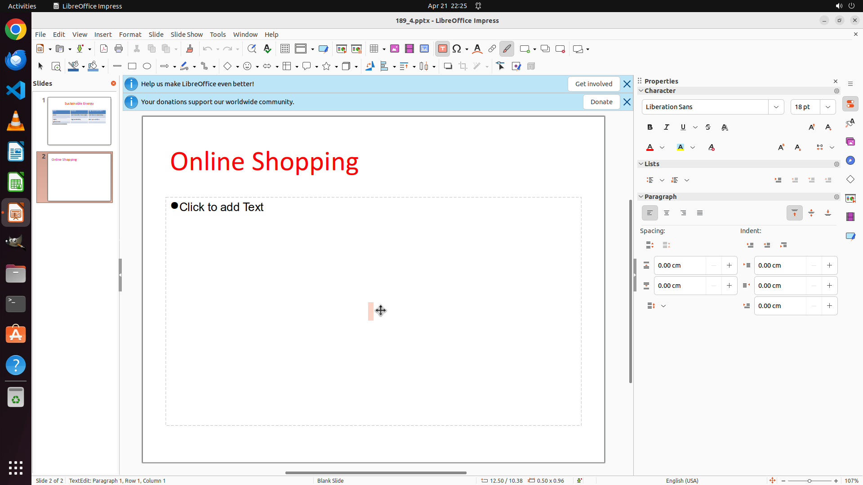Click the Donate button

pos(601,102)
